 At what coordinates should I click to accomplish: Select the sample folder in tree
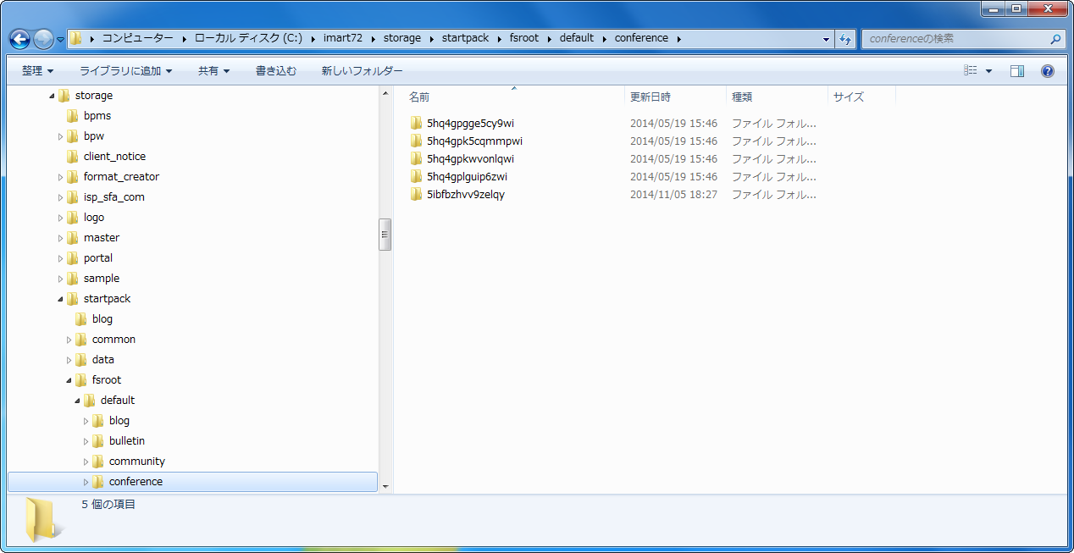click(102, 279)
